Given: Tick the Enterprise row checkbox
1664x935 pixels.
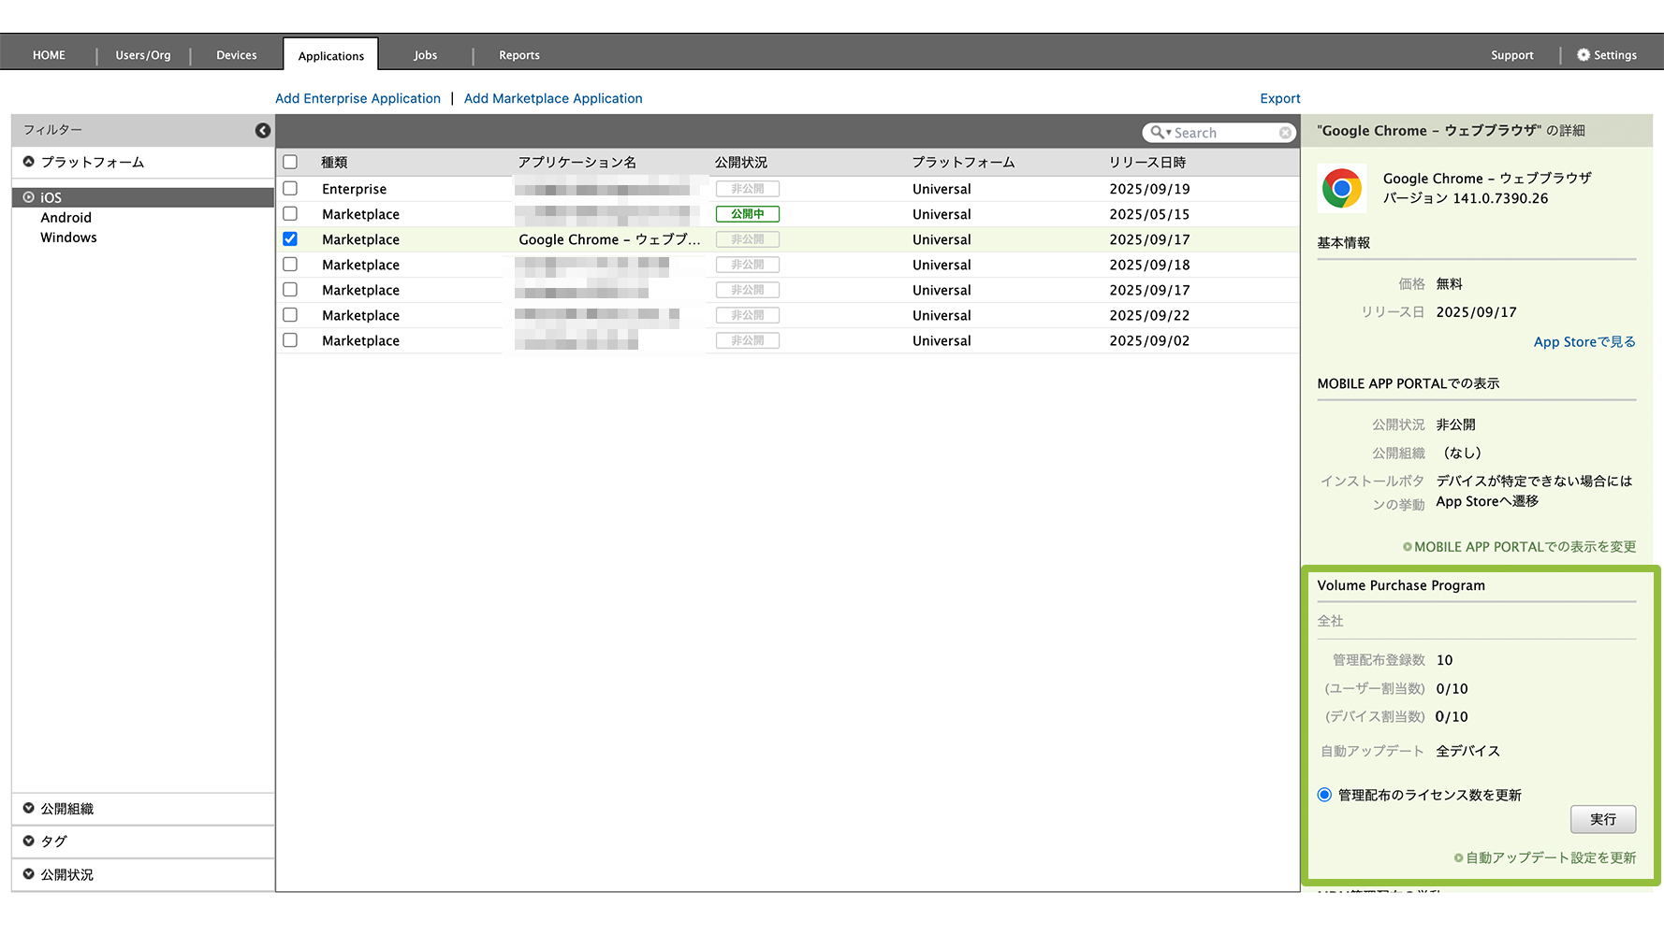Looking at the screenshot, I should pos(290,189).
